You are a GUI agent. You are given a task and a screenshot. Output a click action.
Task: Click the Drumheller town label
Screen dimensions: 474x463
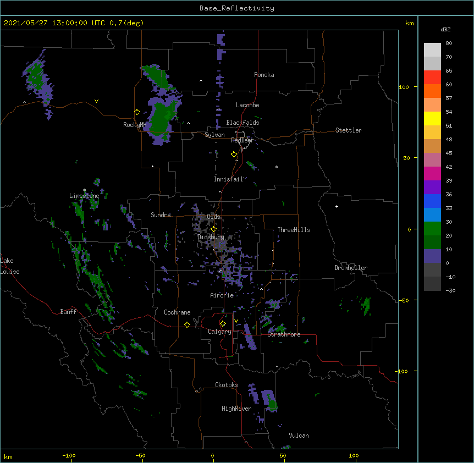pos(351,268)
